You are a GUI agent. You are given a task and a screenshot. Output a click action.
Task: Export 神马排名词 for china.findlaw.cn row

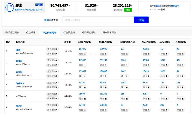pyautogui.click(x=164, y=76)
